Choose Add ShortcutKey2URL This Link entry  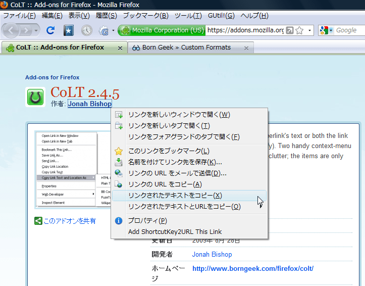(x=189, y=232)
